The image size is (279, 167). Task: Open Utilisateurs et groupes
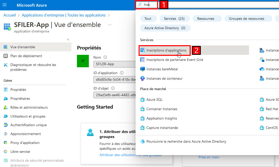[x=28, y=116]
